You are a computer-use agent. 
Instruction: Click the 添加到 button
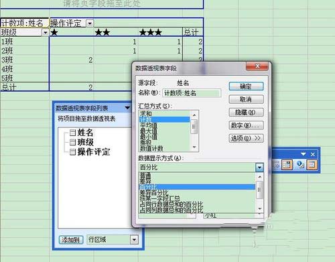71,240
